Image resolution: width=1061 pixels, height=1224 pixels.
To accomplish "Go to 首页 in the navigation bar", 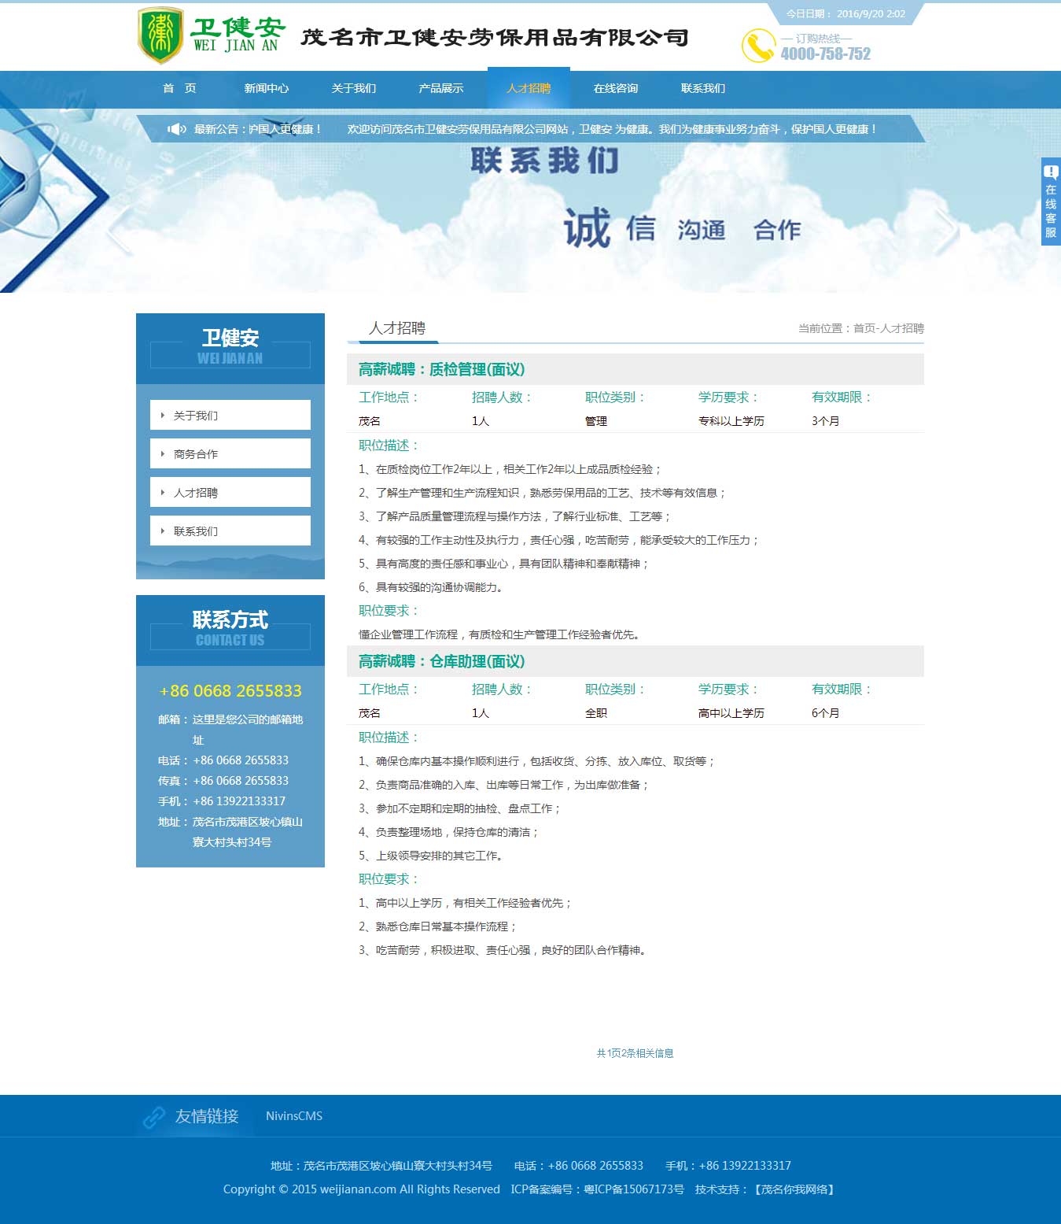I will 179,88.
